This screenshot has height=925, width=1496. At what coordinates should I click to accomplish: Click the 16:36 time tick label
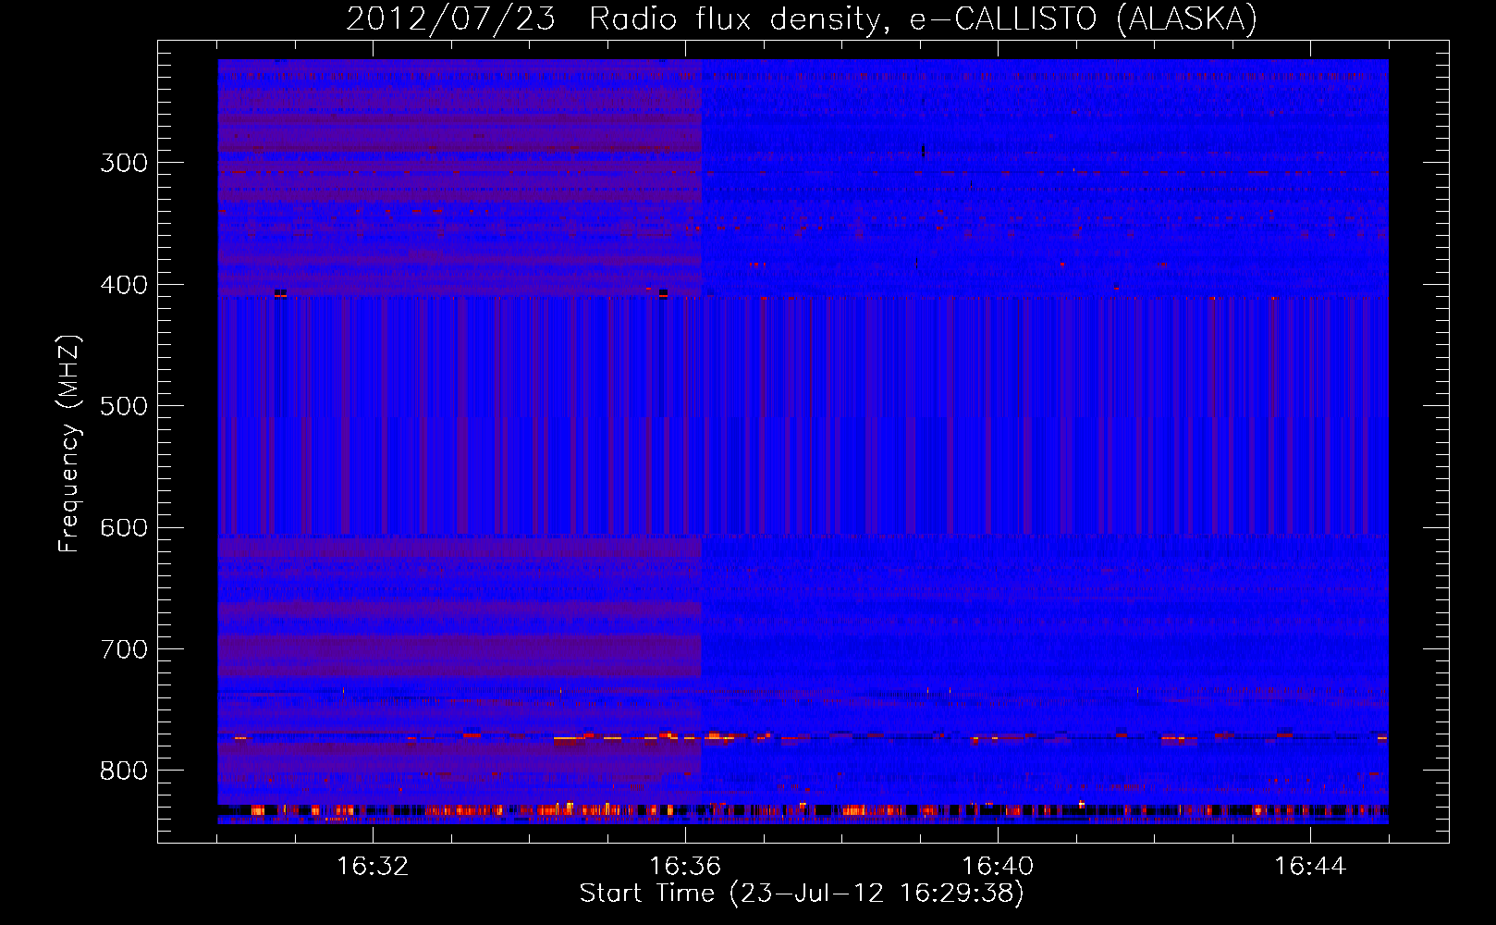(x=685, y=867)
